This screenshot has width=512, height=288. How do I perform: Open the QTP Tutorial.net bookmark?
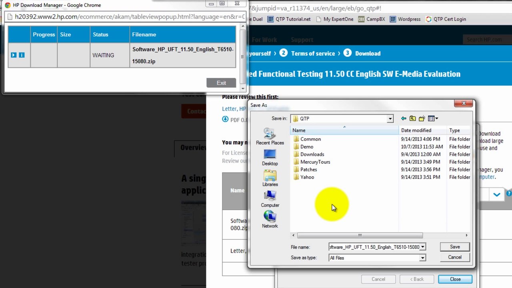(288, 19)
